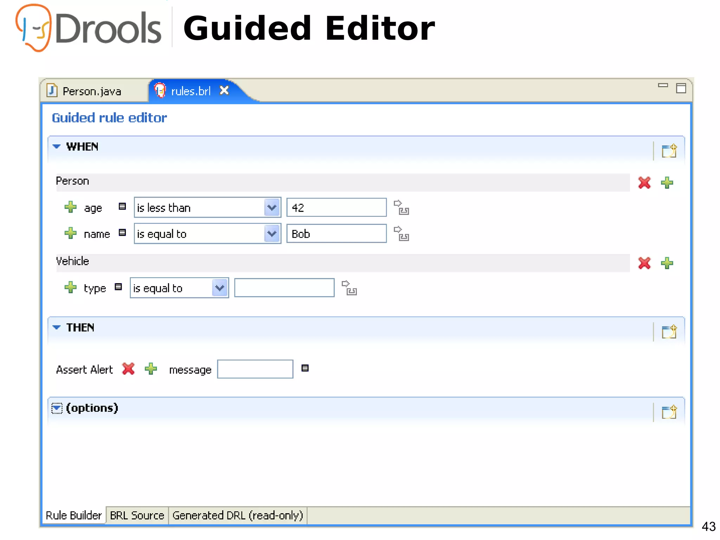Select the Rule Builder tab
The width and height of the screenshot is (720, 540).
click(73, 515)
